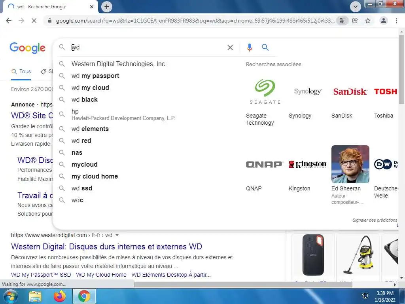Click the page's vertical scrollbar

point(401,70)
